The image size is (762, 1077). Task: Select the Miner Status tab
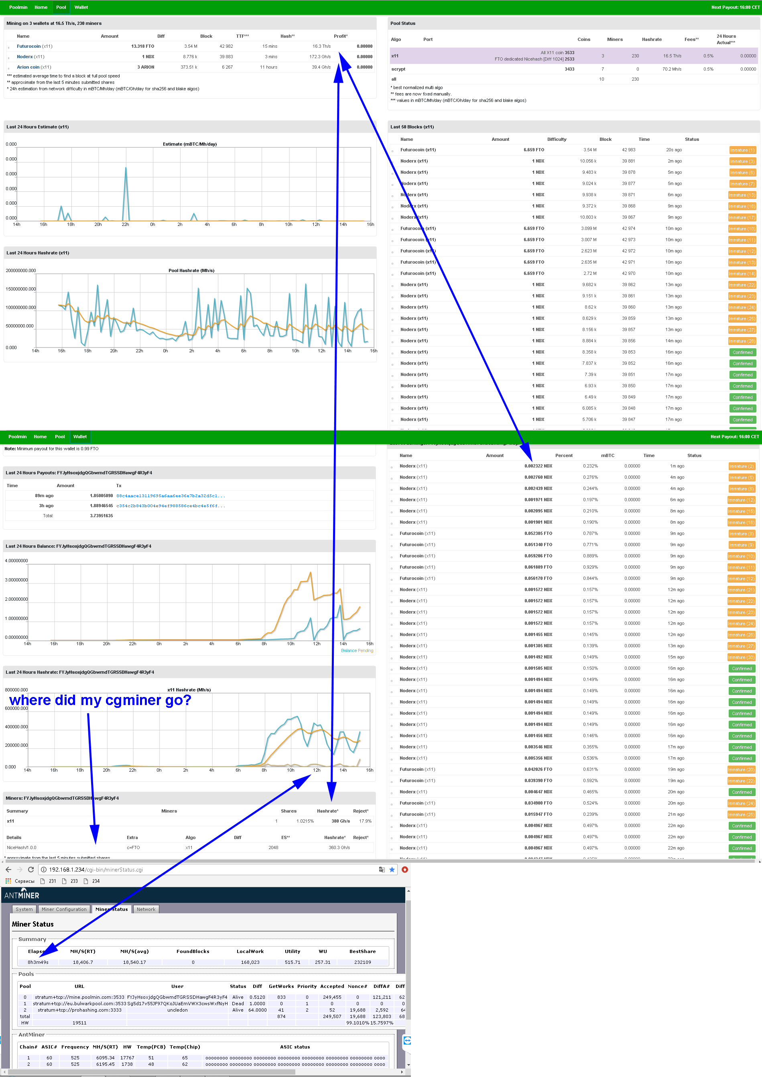[112, 909]
